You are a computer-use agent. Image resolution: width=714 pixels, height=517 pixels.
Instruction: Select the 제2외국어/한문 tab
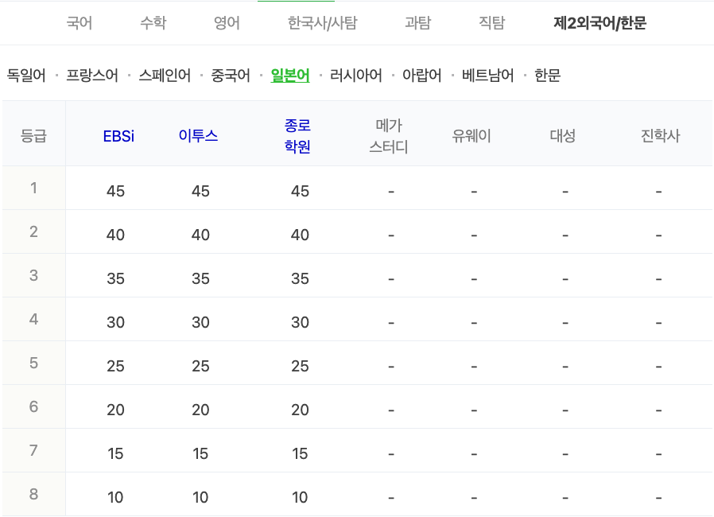click(600, 23)
